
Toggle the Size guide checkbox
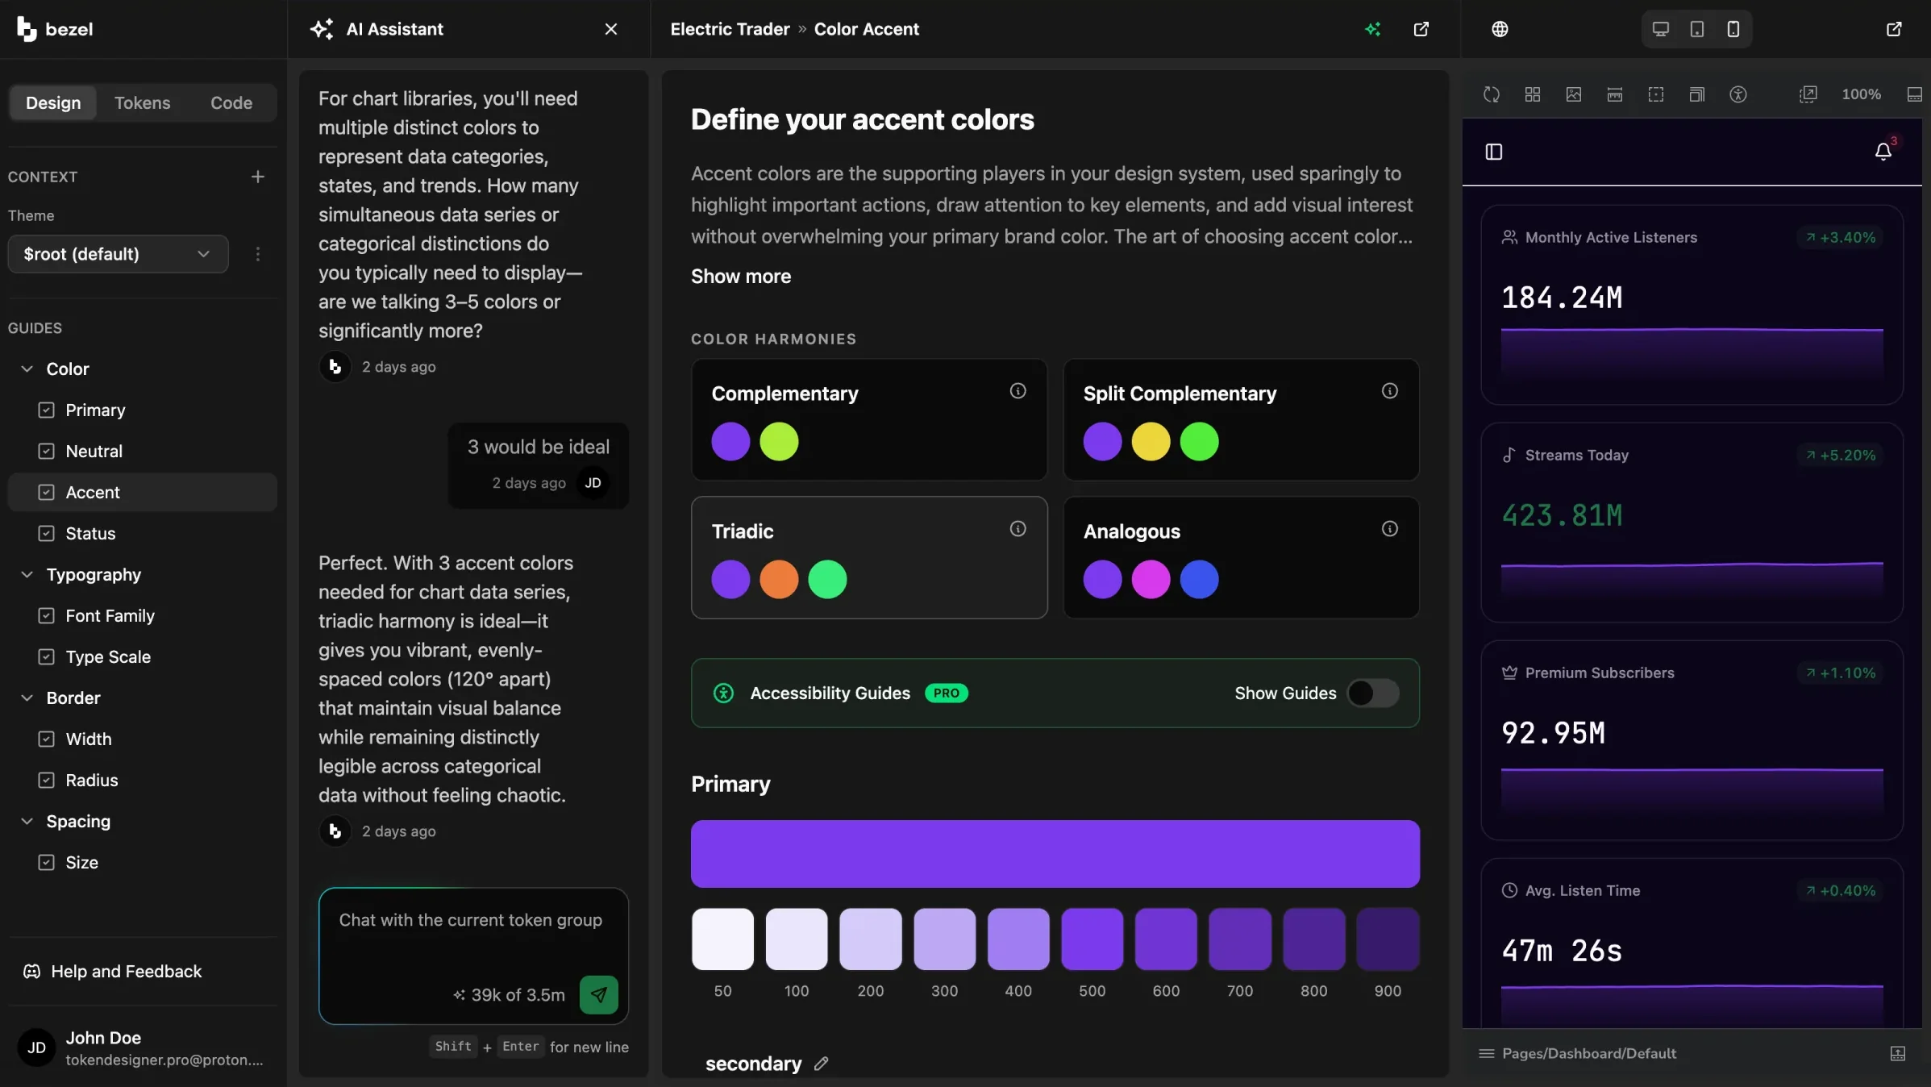(x=47, y=863)
